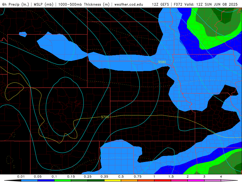Select the 0.15 legend value
The width and height of the screenshot is (242, 182).
pyautogui.click(x=71, y=177)
